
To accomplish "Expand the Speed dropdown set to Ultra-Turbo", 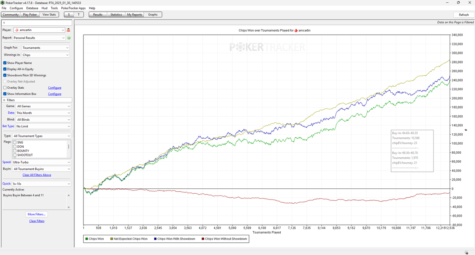I will click(x=42, y=162).
